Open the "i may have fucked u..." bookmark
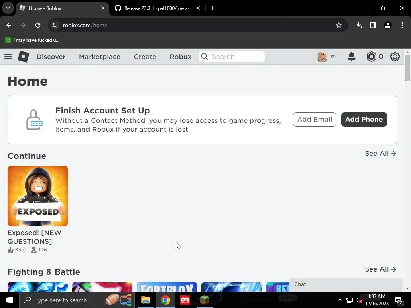411x308 pixels. tap(33, 40)
